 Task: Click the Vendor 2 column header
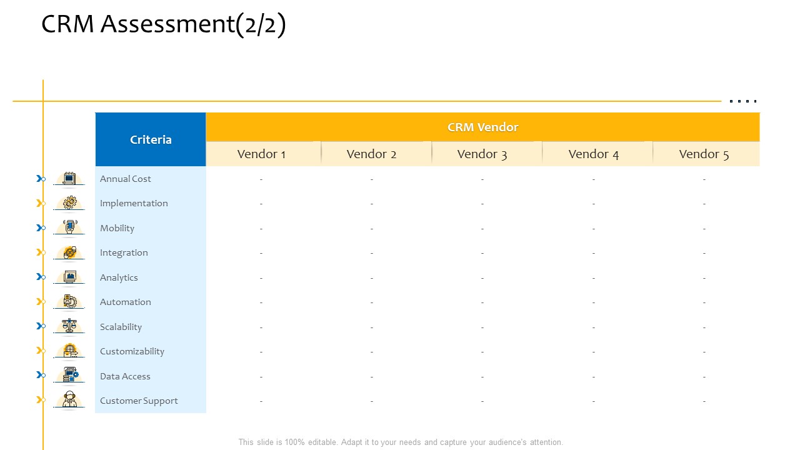[372, 154]
